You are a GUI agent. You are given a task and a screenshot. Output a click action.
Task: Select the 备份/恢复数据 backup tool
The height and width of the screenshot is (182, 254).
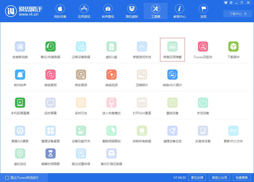[51, 49]
